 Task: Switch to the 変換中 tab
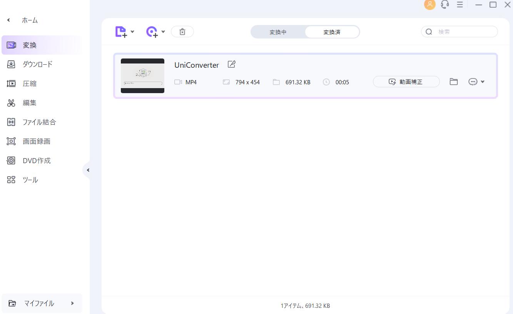(x=278, y=32)
